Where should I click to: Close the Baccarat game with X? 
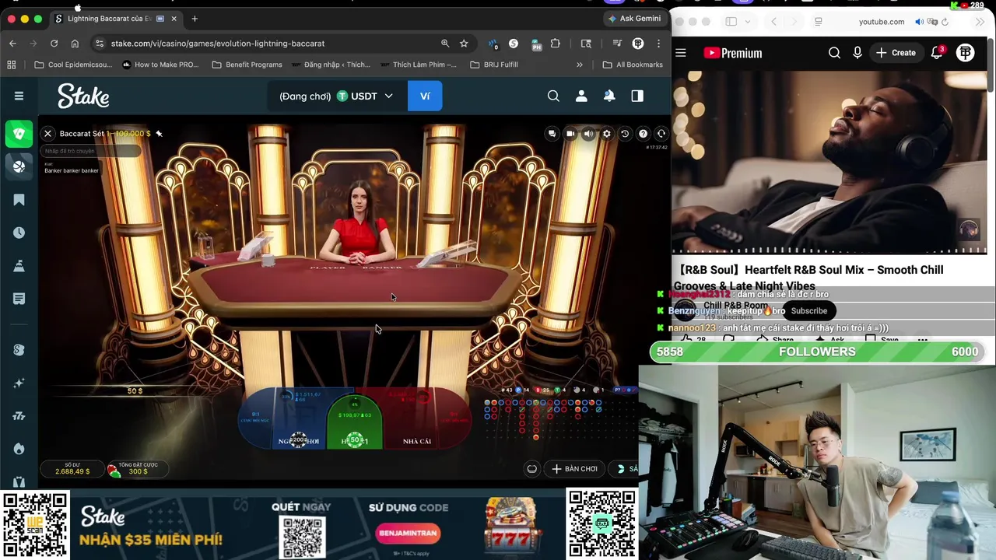click(x=47, y=134)
